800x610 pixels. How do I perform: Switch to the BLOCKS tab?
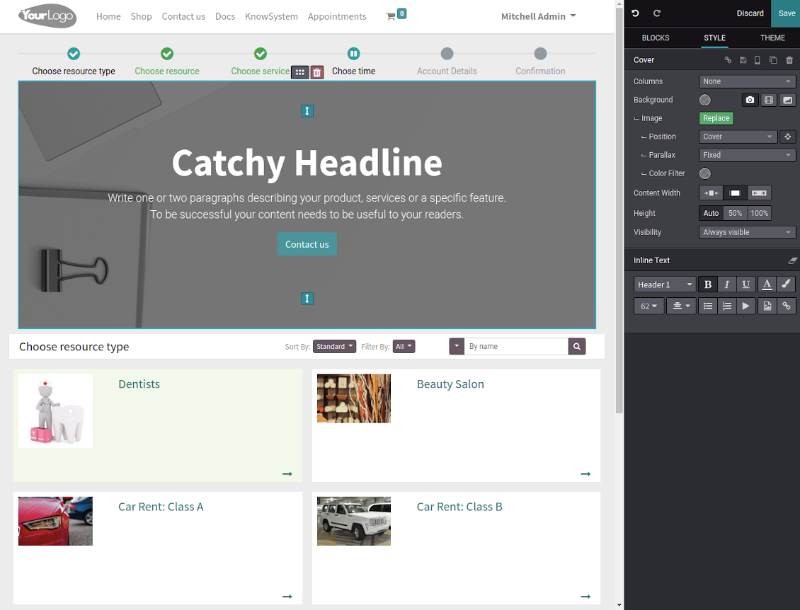click(656, 38)
